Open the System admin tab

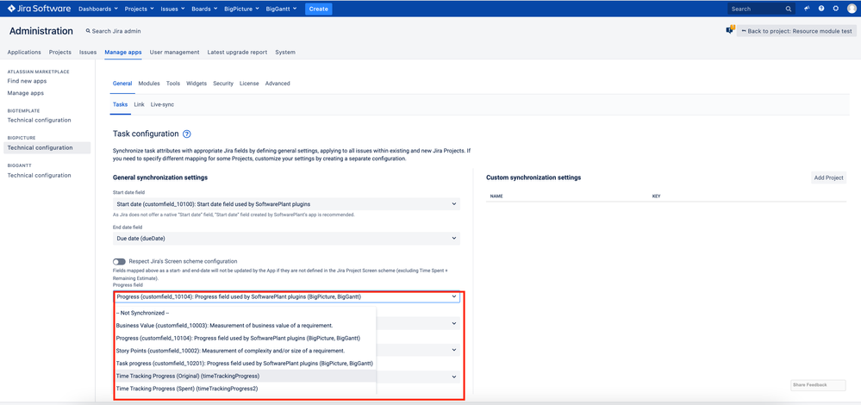[x=285, y=53]
